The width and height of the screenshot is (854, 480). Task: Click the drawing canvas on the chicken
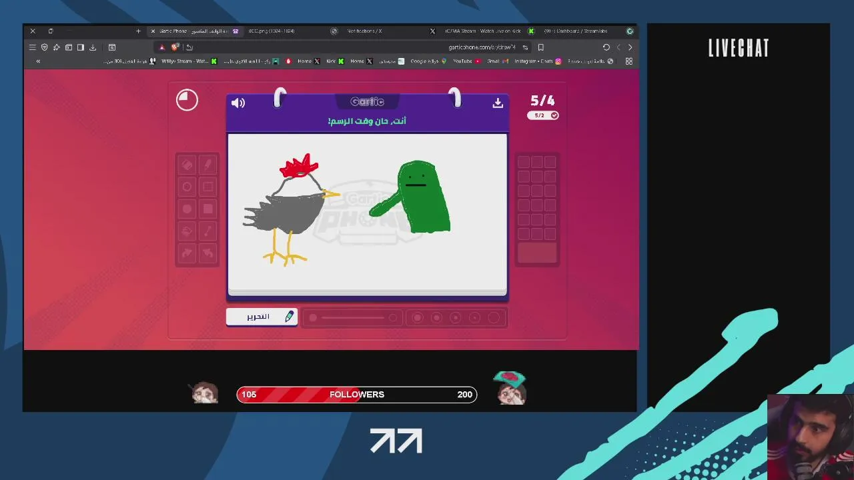[290, 210]
